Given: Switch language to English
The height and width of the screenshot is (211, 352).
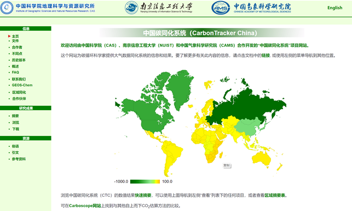Looking at the screenshot, I should click(x=334, y=8).
